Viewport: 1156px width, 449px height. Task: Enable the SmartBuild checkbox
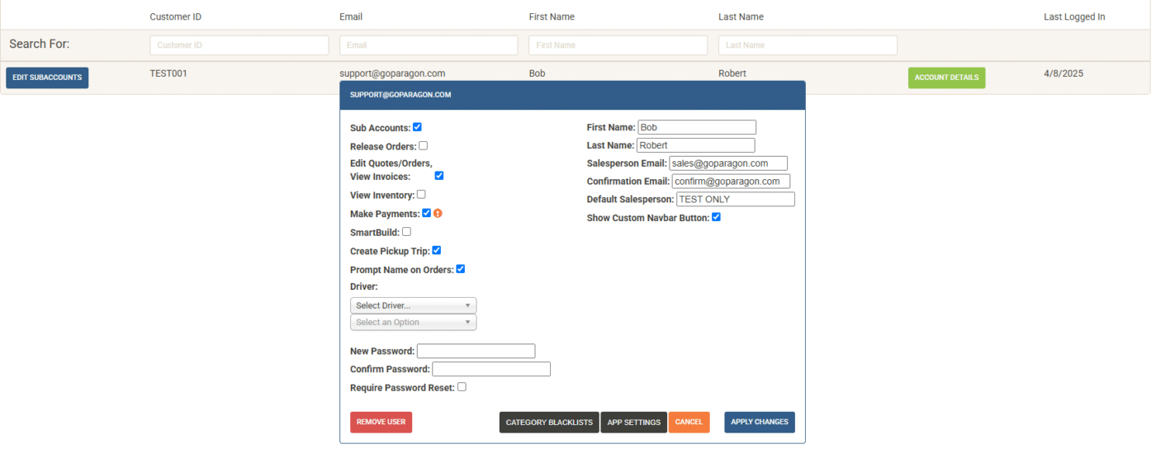(x=406, y=232)
